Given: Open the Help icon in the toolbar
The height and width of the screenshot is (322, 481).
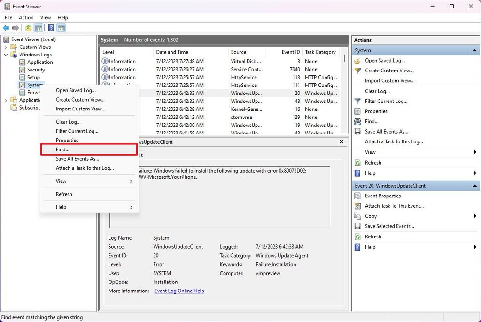Looking at the screenshot, I should click(x=51, y=27).
